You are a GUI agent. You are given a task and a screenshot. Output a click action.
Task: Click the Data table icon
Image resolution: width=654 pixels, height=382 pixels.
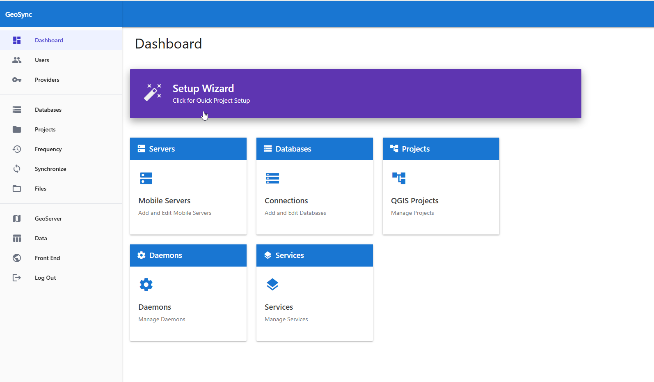click(x=17, y=238)
